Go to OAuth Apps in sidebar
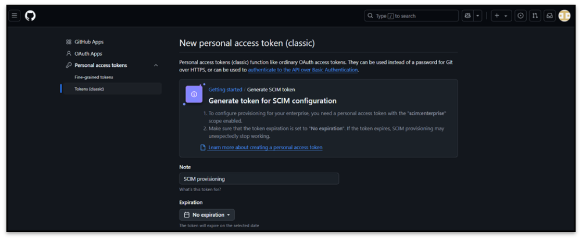The width and height of the screenshot is (582, 240). (x=88, y=53)
